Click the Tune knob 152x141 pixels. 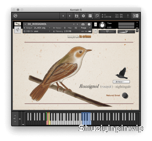point(102,25)
